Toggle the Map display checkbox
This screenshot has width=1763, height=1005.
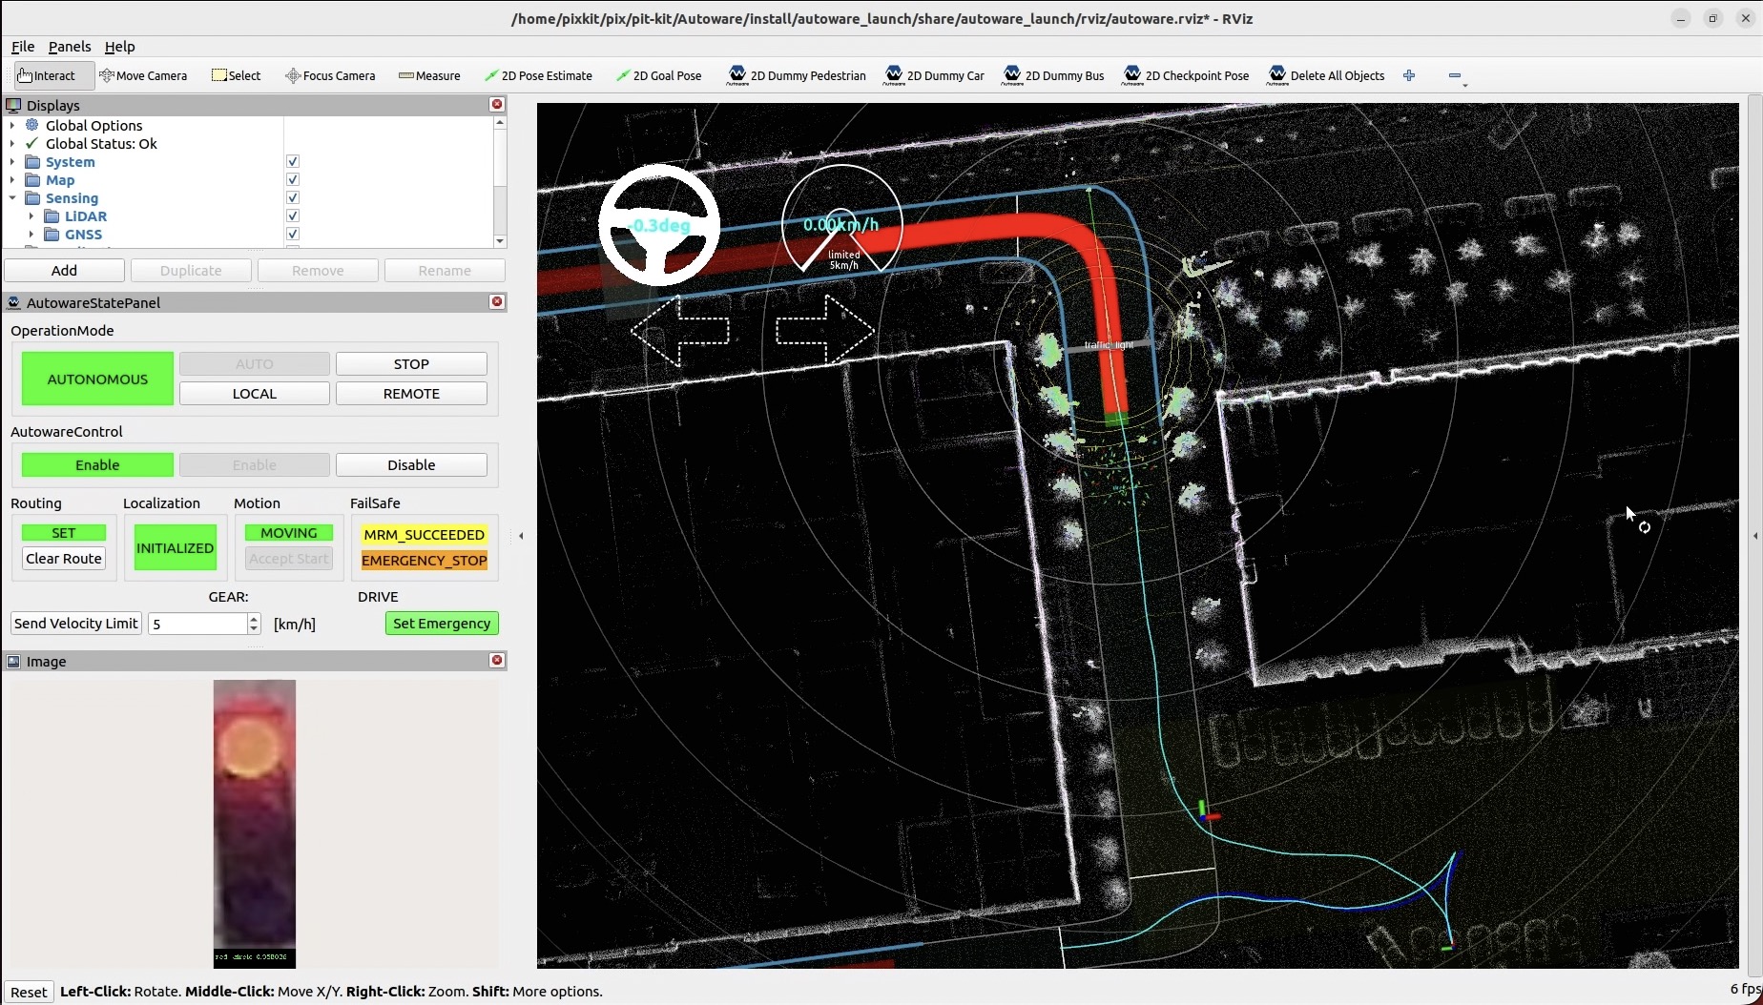click(293, 180)
